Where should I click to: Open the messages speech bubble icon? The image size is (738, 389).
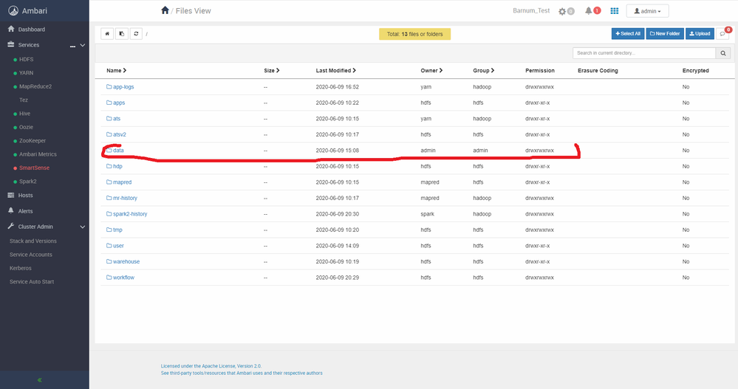click(x=722, y=34)
